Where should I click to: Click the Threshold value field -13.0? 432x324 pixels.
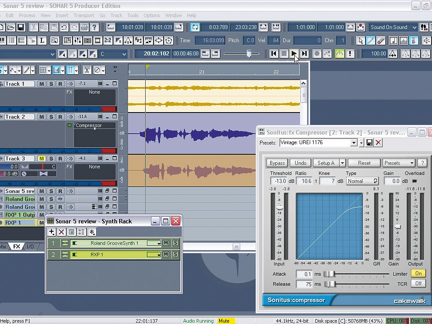point(279,181)
